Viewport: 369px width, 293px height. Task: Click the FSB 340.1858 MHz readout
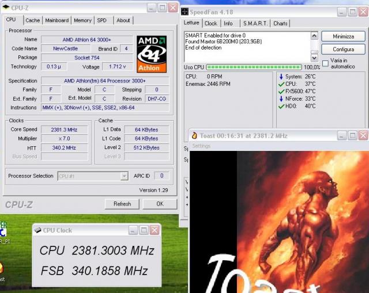coord(94,271)
